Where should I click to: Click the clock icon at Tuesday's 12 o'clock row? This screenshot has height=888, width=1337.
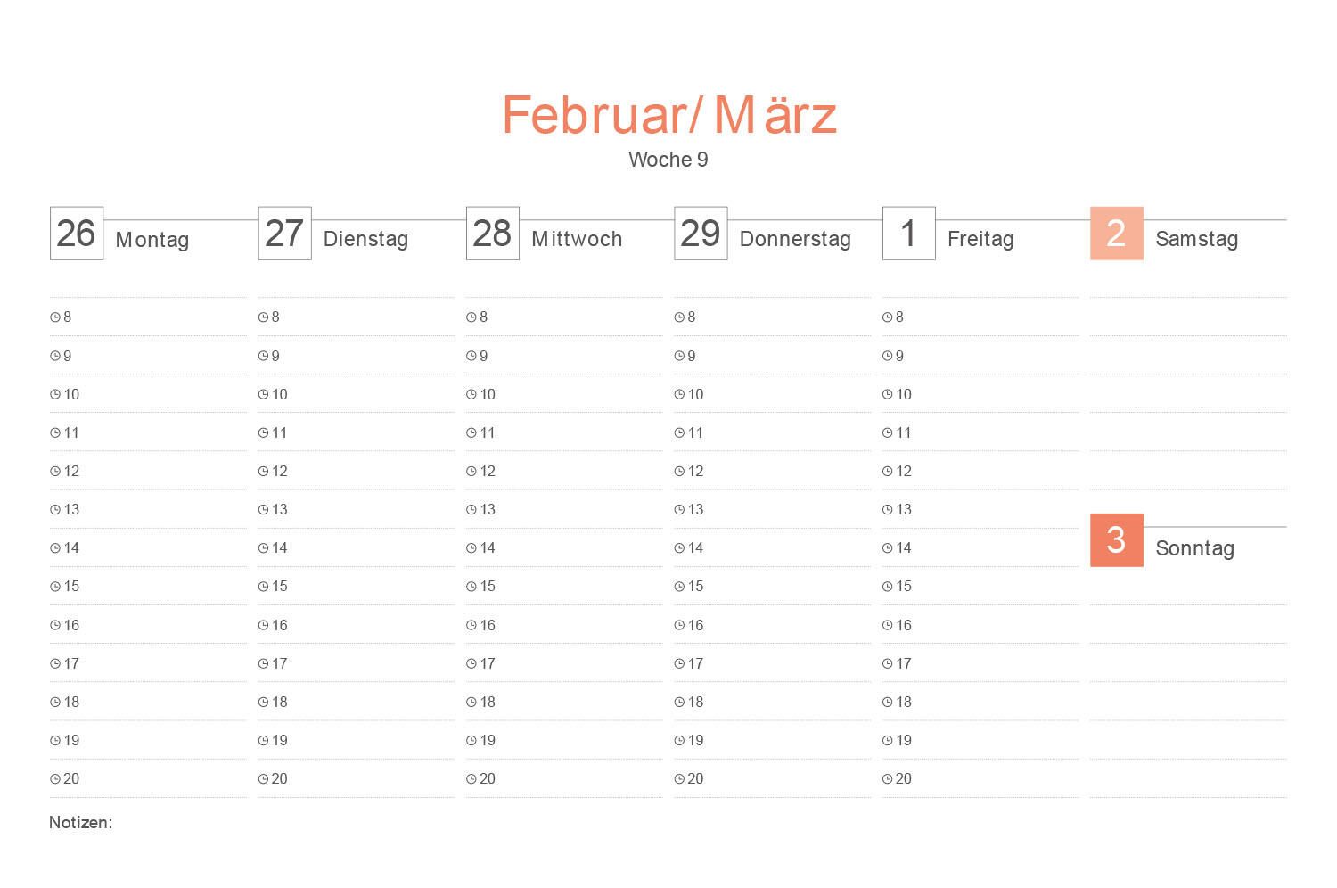point(263,472)
